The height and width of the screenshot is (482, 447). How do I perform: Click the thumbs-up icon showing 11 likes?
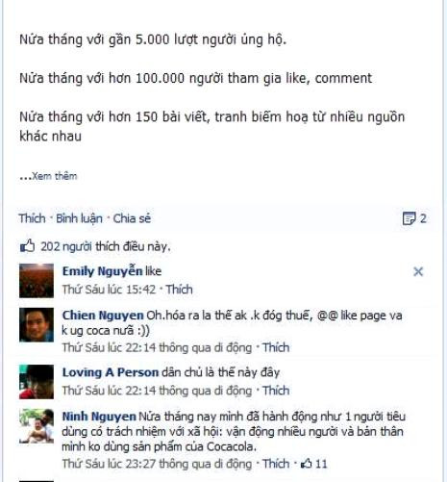click(307, 464)
